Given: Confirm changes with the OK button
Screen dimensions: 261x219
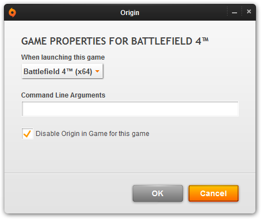Looking at the screenshot, I should (x=158, y=193).
